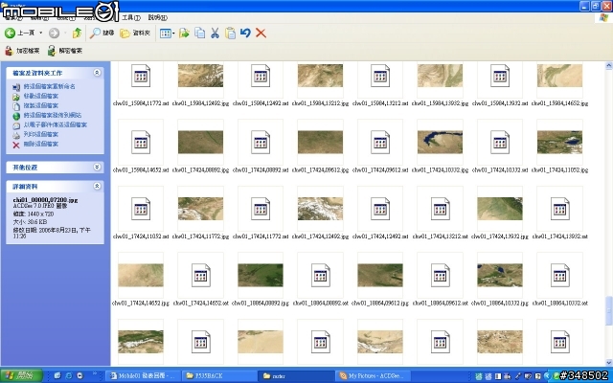Click the printer icon in side panel

[16, 135]
